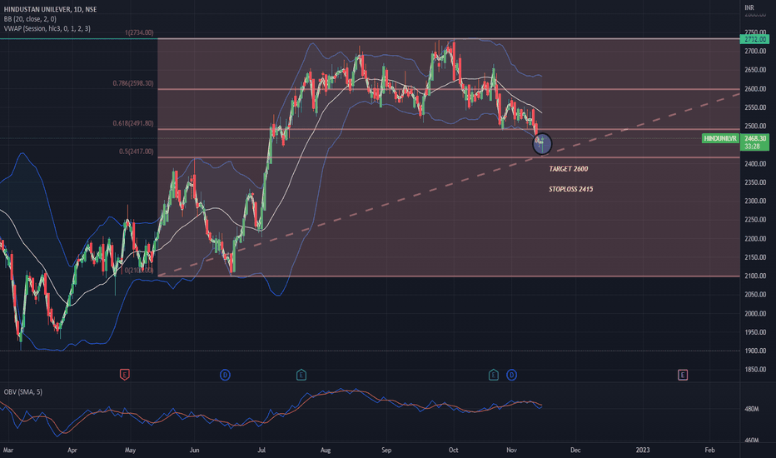This screenshot has width=776, height=458.
Task: Click the green E earnings marker in July
Action: point(301,375)
